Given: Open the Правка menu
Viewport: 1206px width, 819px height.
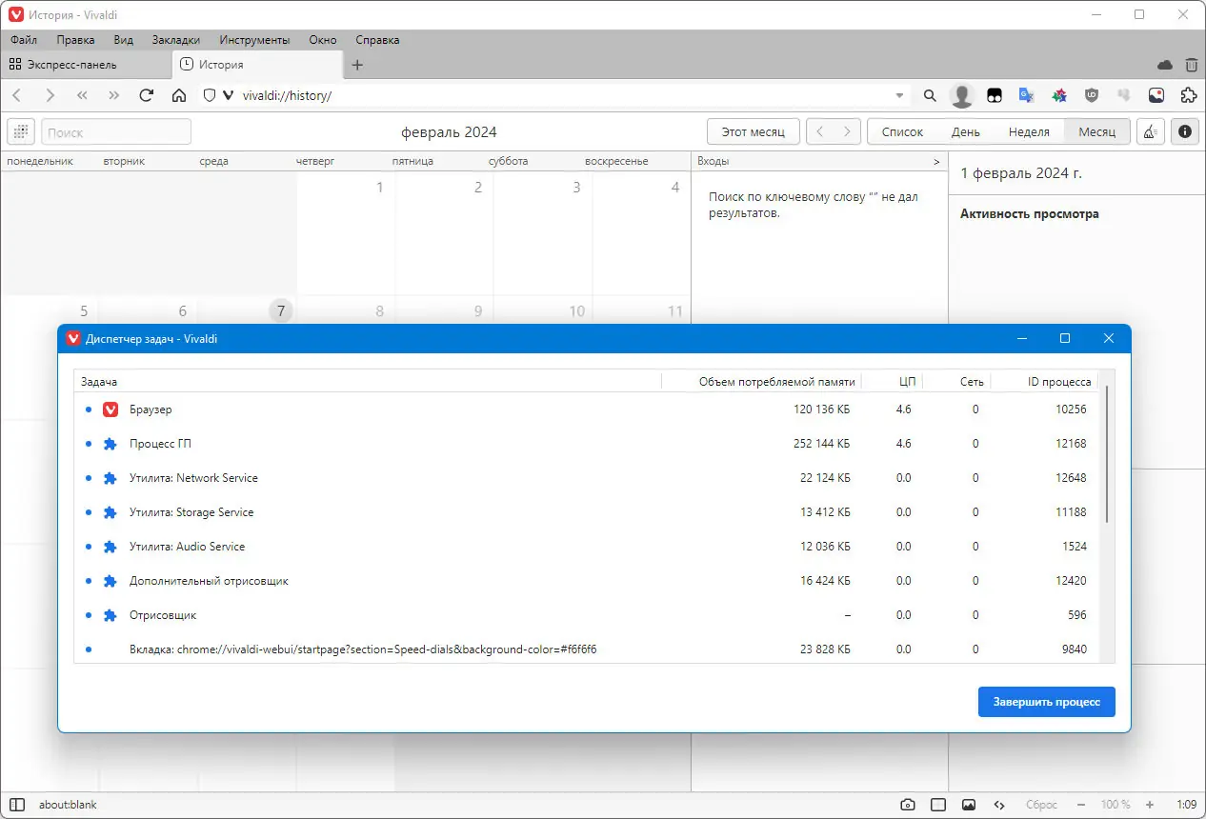Looking at the screenshot, I should (x=75, y=40).
